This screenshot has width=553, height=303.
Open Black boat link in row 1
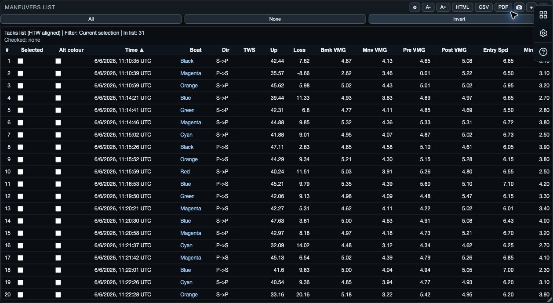coord(187,61)
